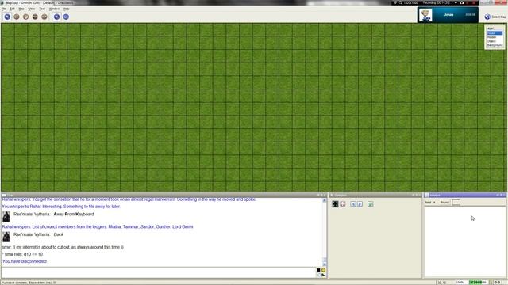
Task: Click the Autosave complete status text
Action: coord(29,283)
